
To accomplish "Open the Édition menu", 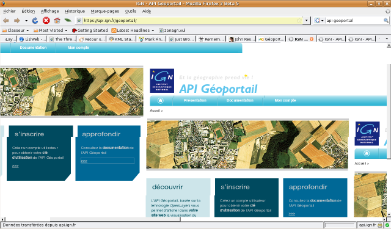I will [x=28, y=11].
